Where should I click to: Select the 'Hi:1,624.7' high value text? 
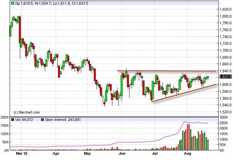(x=43, y=3)
